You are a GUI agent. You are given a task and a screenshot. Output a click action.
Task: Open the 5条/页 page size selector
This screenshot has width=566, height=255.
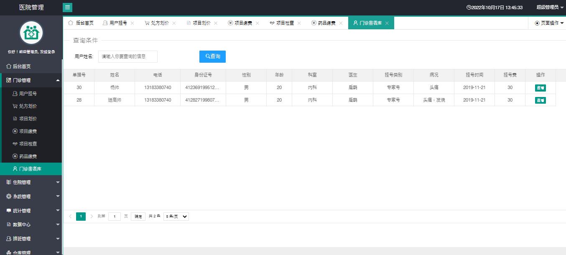click(x=176, y=217)
